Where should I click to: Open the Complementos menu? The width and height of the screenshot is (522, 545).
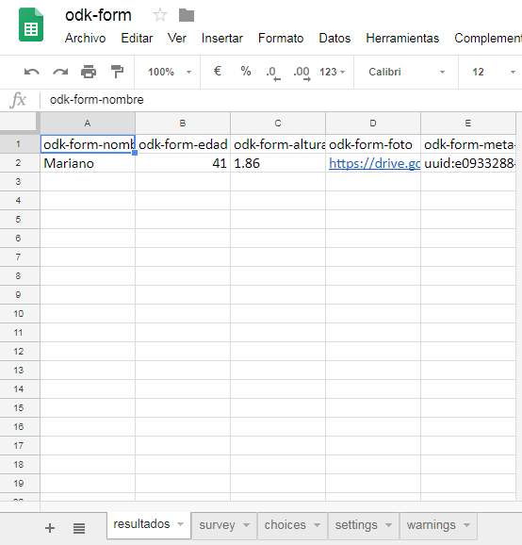coord(488,38)
